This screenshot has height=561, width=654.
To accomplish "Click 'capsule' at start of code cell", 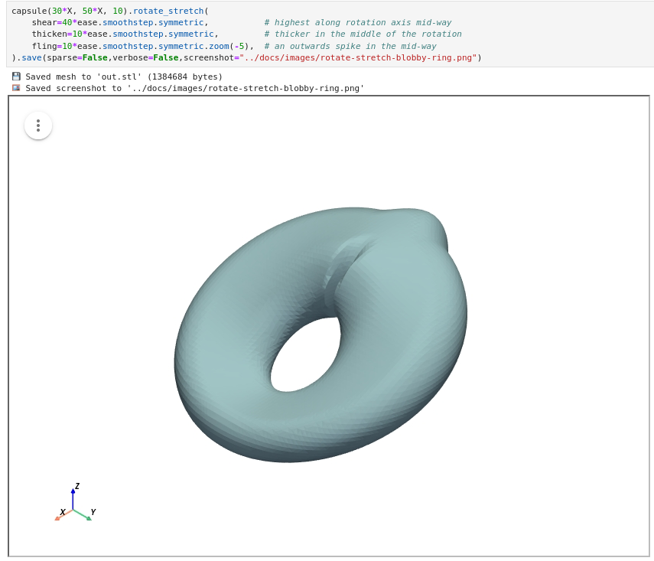I will (29, 11).
